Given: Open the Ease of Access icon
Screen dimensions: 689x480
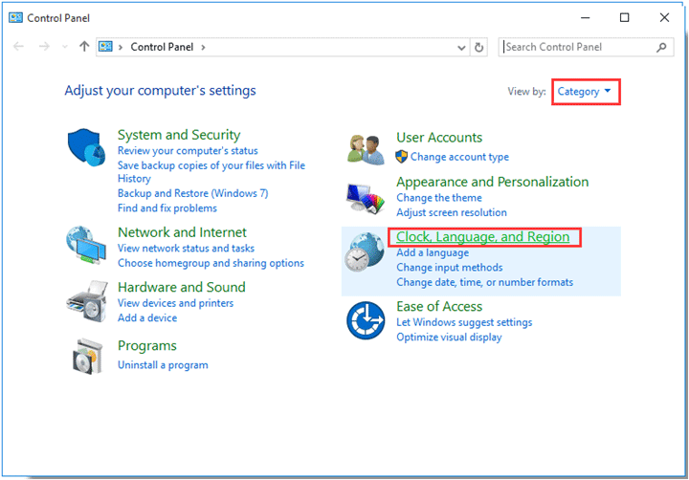Looking at the screenshot, I should coord(366,318).
